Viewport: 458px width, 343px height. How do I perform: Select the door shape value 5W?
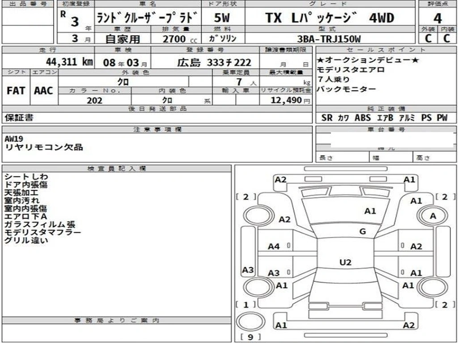click(222, 18)
